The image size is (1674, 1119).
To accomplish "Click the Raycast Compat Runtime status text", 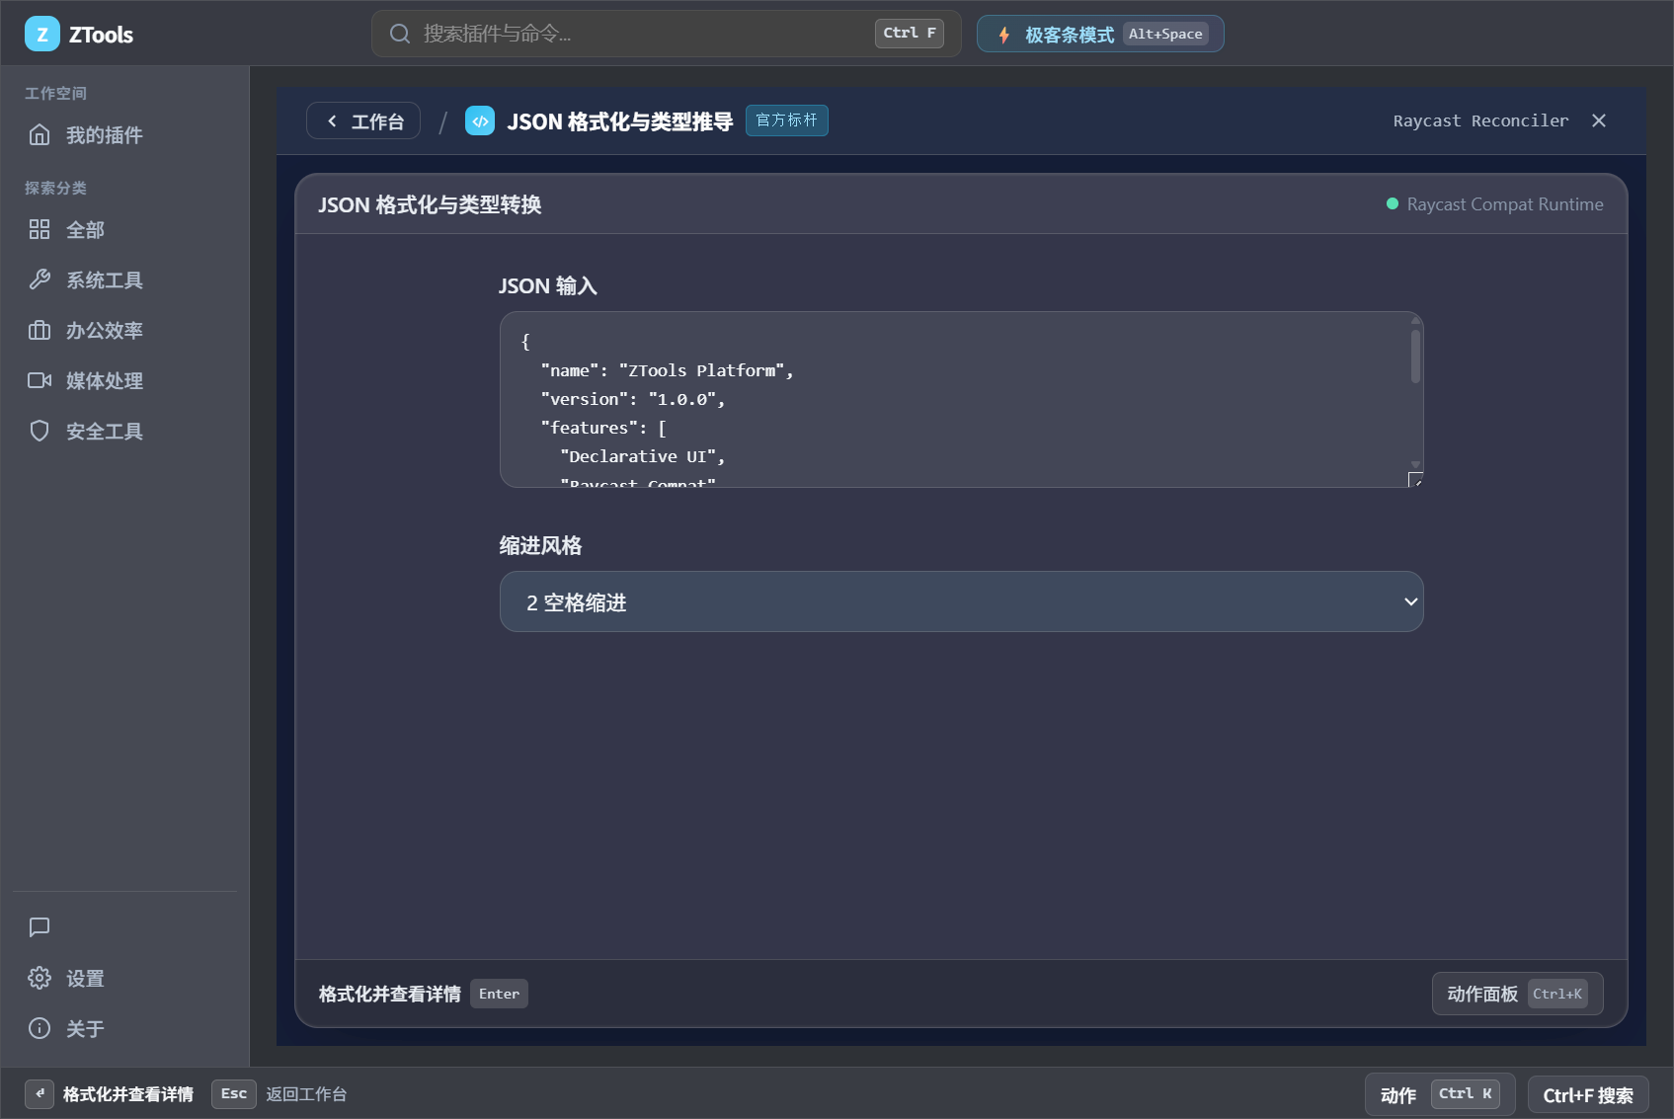I will point(1505,204).
